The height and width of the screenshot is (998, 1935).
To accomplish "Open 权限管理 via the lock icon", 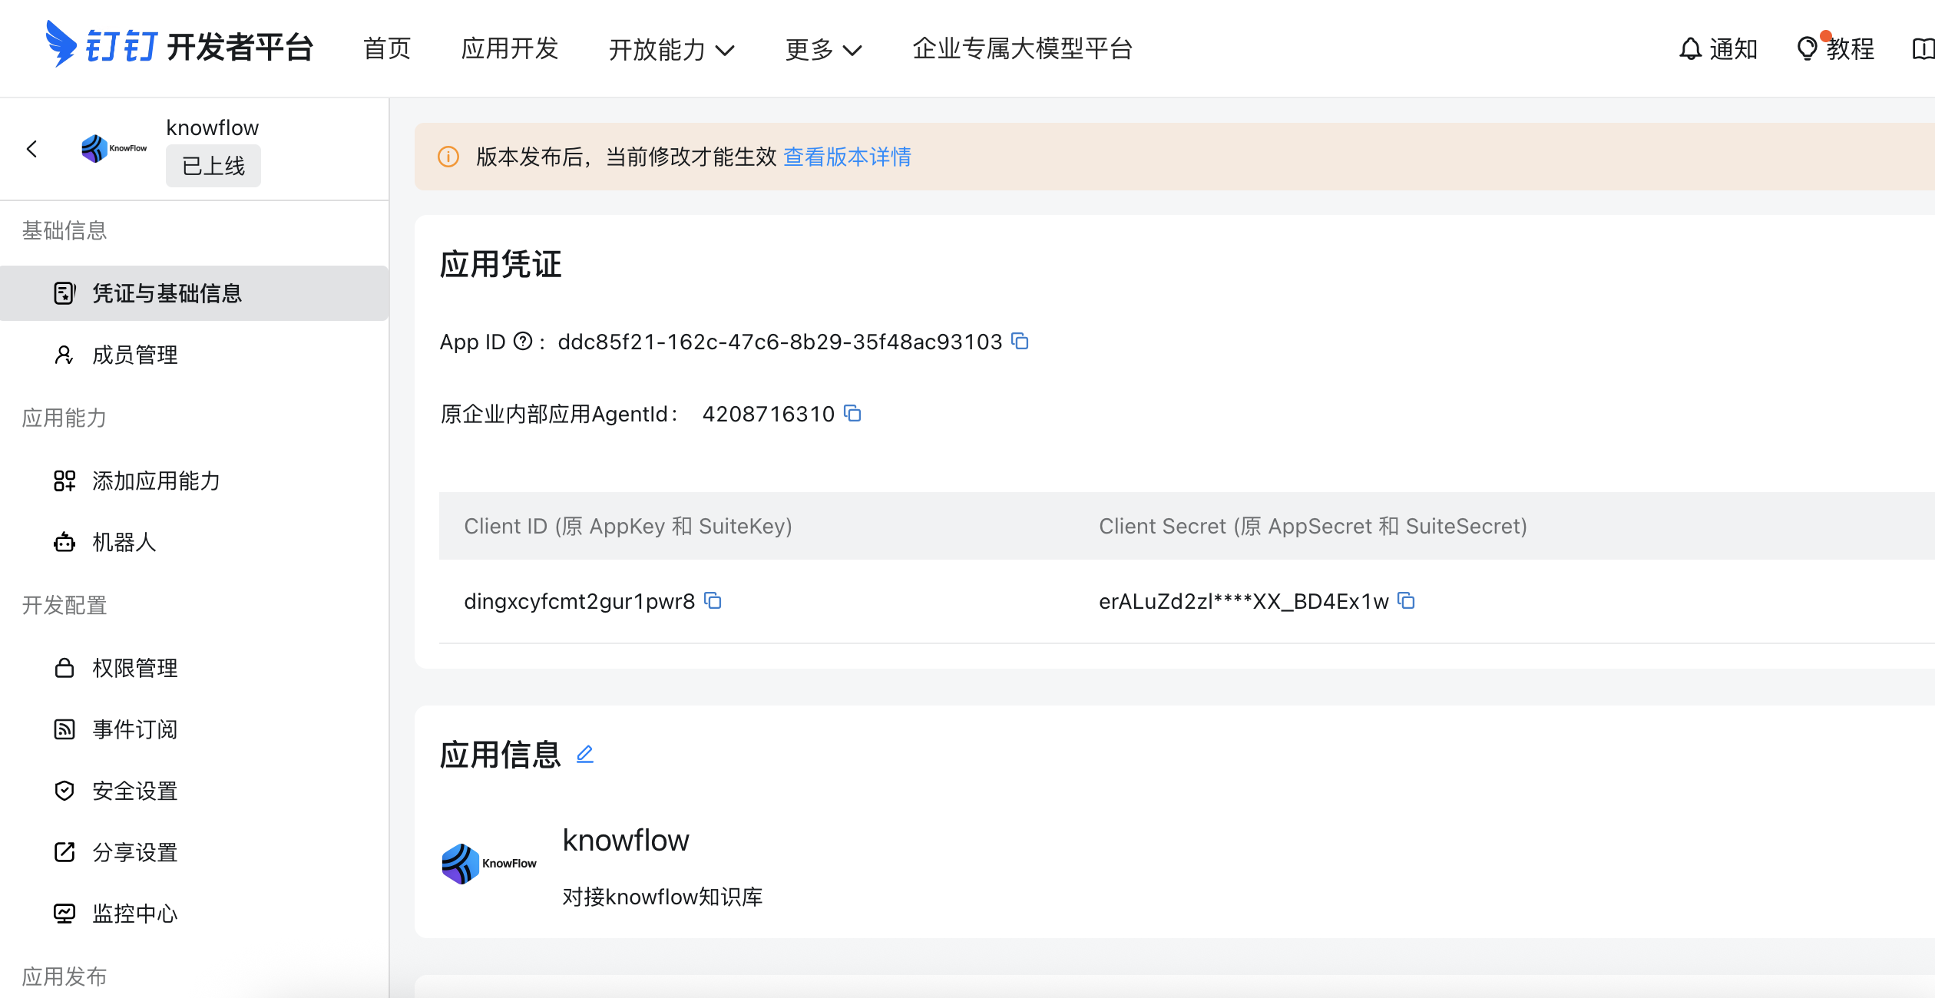I will (x=64, y=668).
